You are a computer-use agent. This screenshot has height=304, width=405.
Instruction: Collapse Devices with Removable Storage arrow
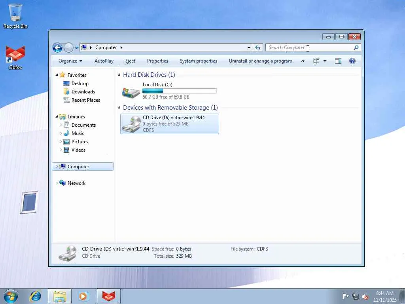click(x=119, y=108)
